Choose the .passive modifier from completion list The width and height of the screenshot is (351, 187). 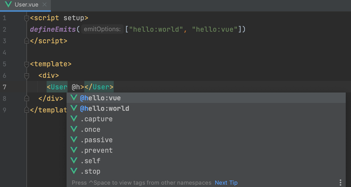[96, 140]
